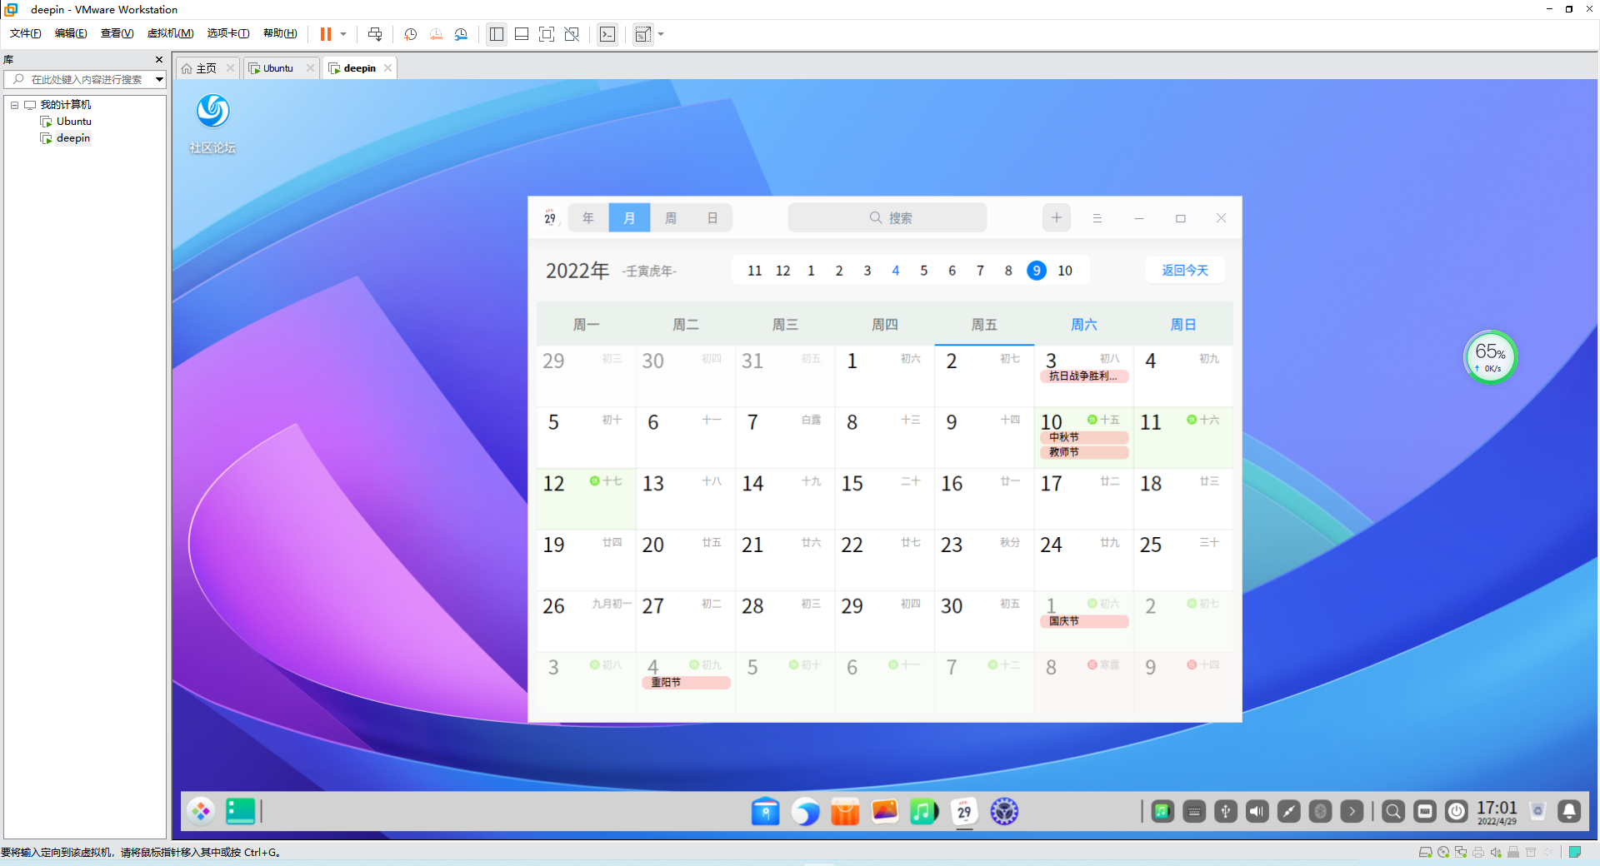Screen dimensions: 1600x866
Task: Open the music player dock icon
Action: click(x=924, y=811)
